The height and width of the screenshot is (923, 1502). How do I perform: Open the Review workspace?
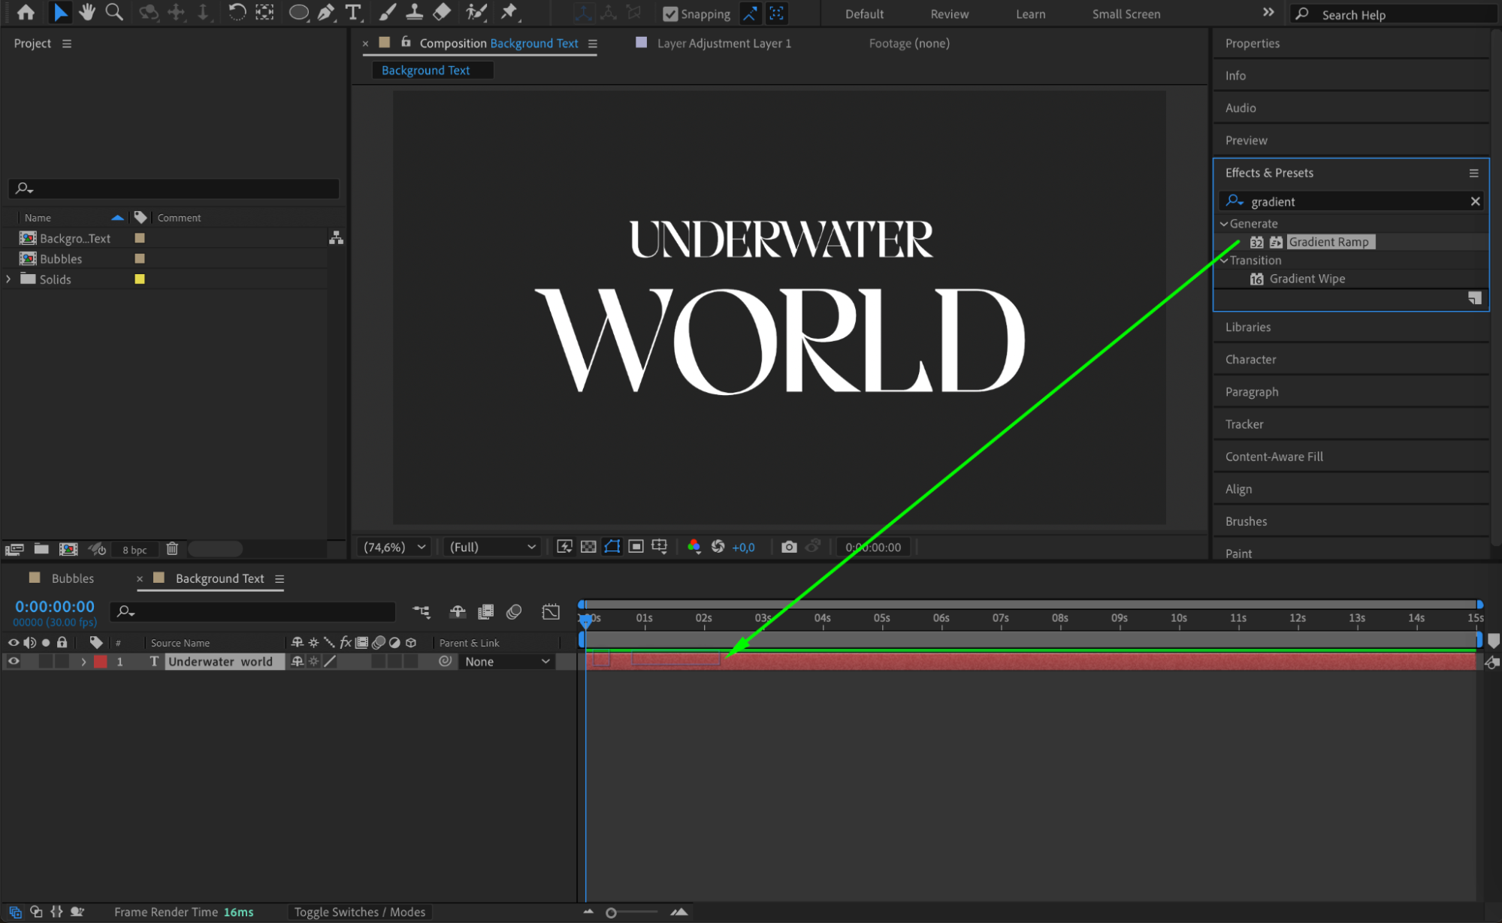(949, 14)
